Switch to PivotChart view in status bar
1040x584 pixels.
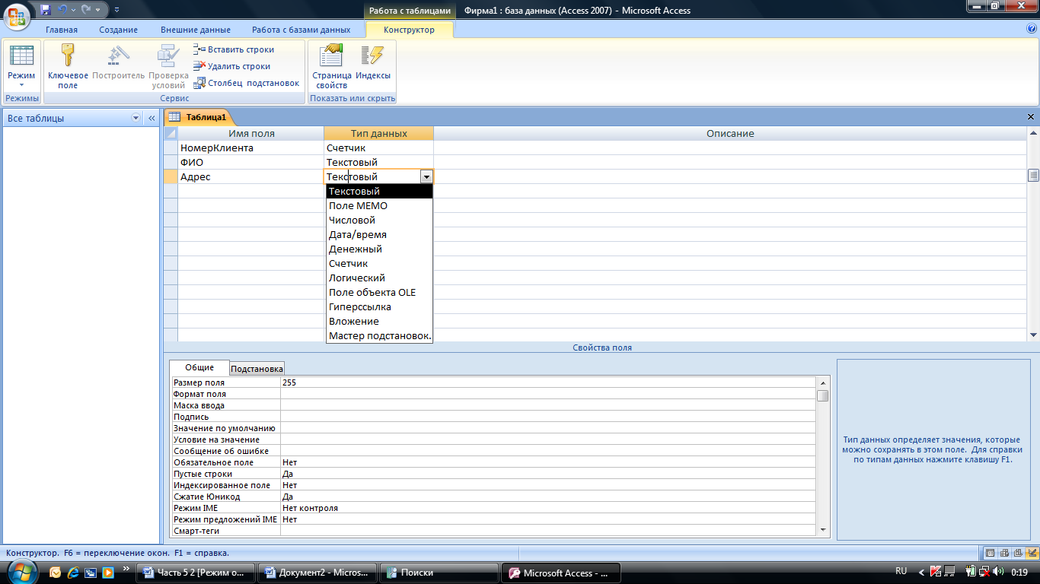point(1019,553)
